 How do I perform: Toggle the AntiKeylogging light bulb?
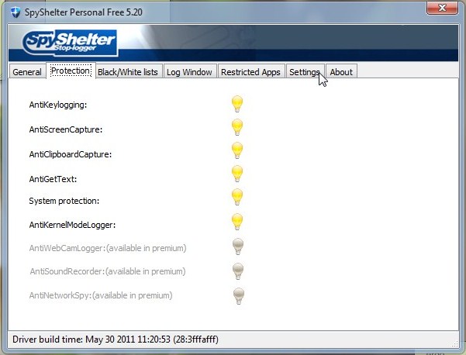(237, 104)
